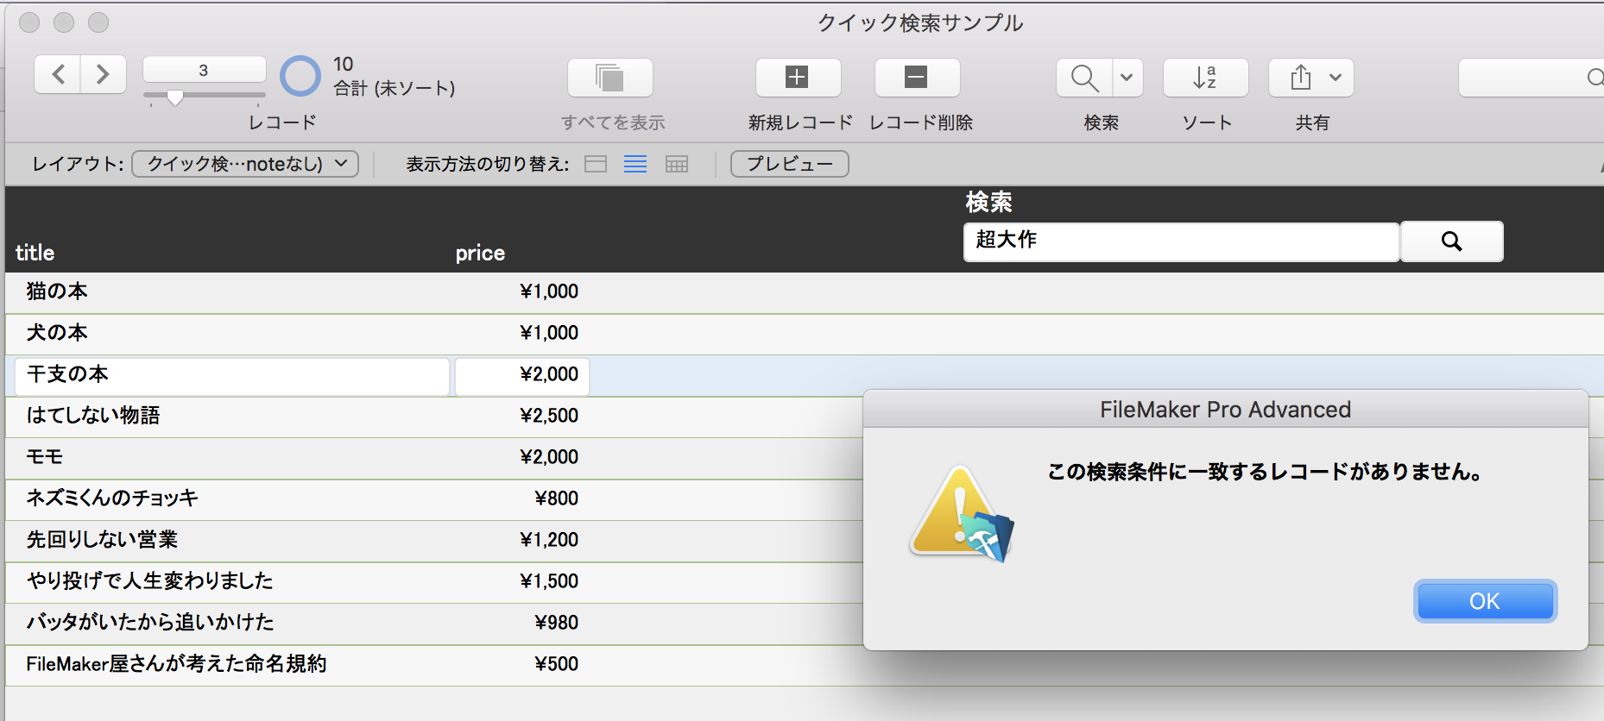The image size is (1604, 721).
Task: Click the ¥1,200 price value
Action: (x=549, y=540)
